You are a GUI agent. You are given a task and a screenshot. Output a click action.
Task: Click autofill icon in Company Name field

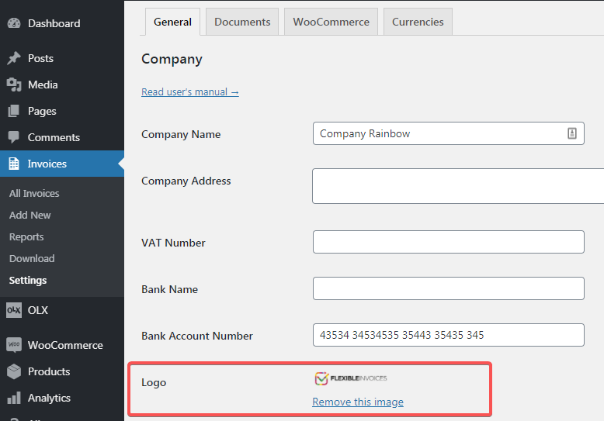(x=572, y=133)
